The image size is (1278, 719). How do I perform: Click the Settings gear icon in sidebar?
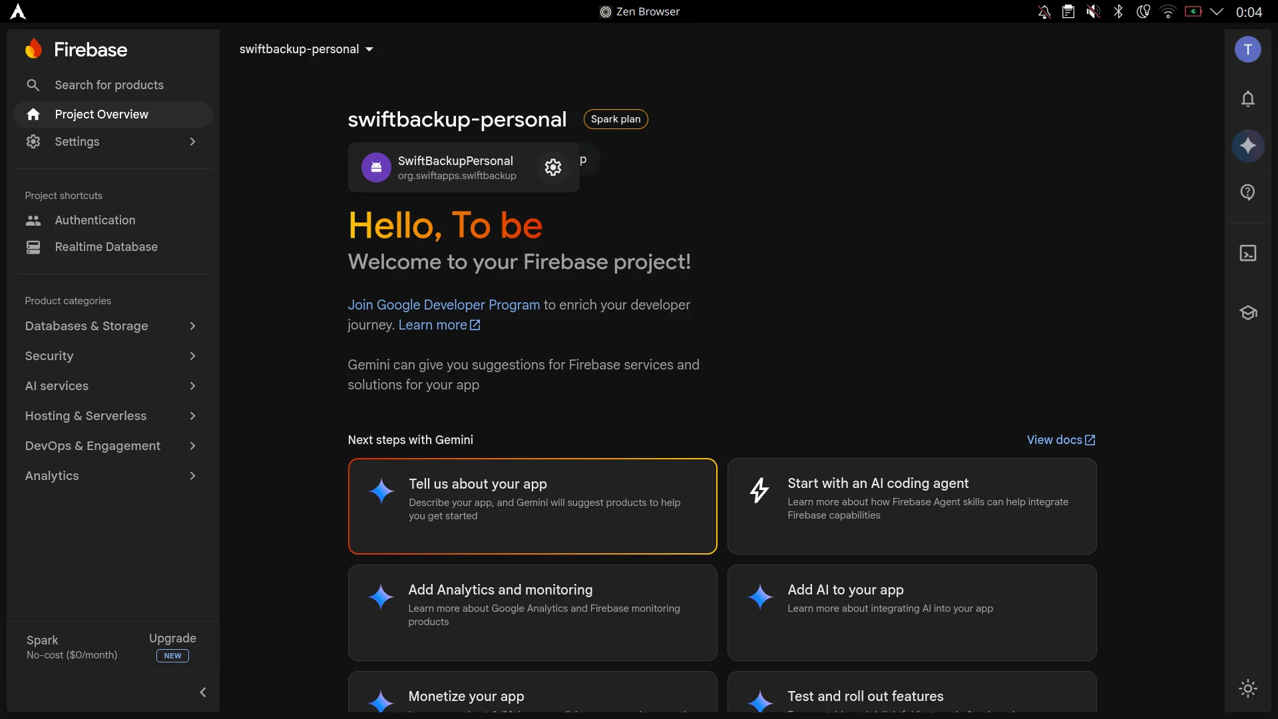point(33,142)
